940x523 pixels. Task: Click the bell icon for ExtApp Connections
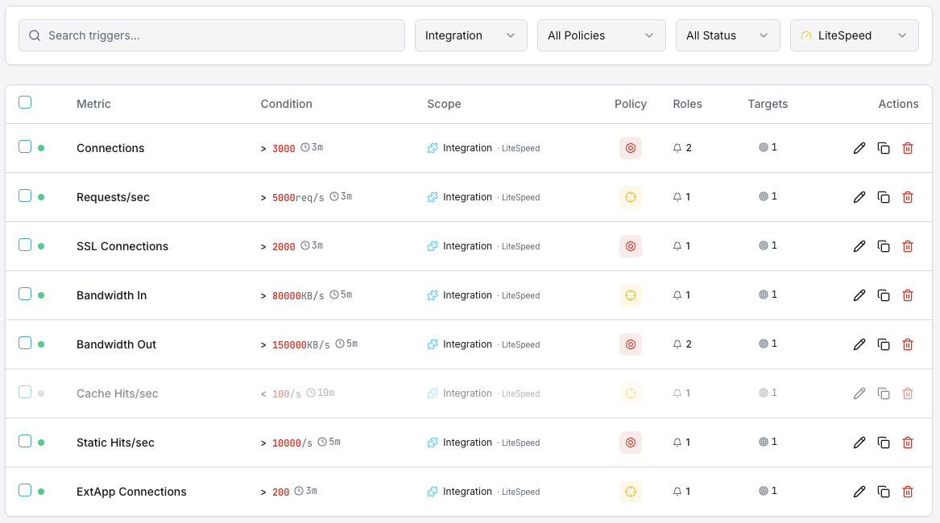coord(677,491)
